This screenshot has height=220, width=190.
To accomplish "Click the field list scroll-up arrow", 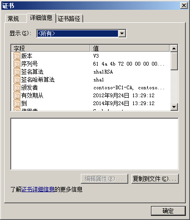I will [174, 48].
